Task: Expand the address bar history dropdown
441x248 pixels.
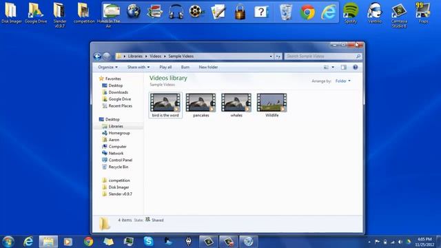Action: (x=271, y=56)
